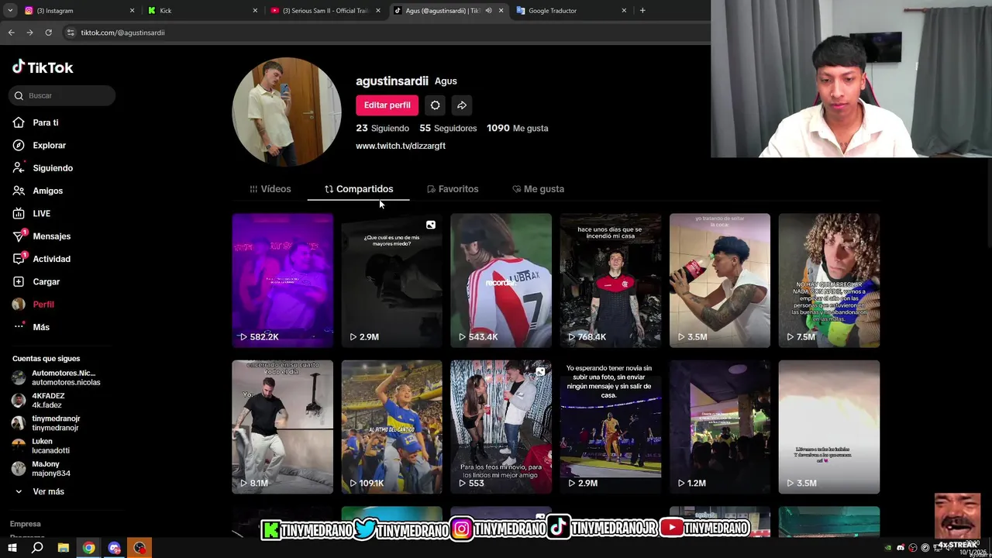Switch to the Favoritos tab
Viewport: 992px width, 558px height.
(453, 189)
